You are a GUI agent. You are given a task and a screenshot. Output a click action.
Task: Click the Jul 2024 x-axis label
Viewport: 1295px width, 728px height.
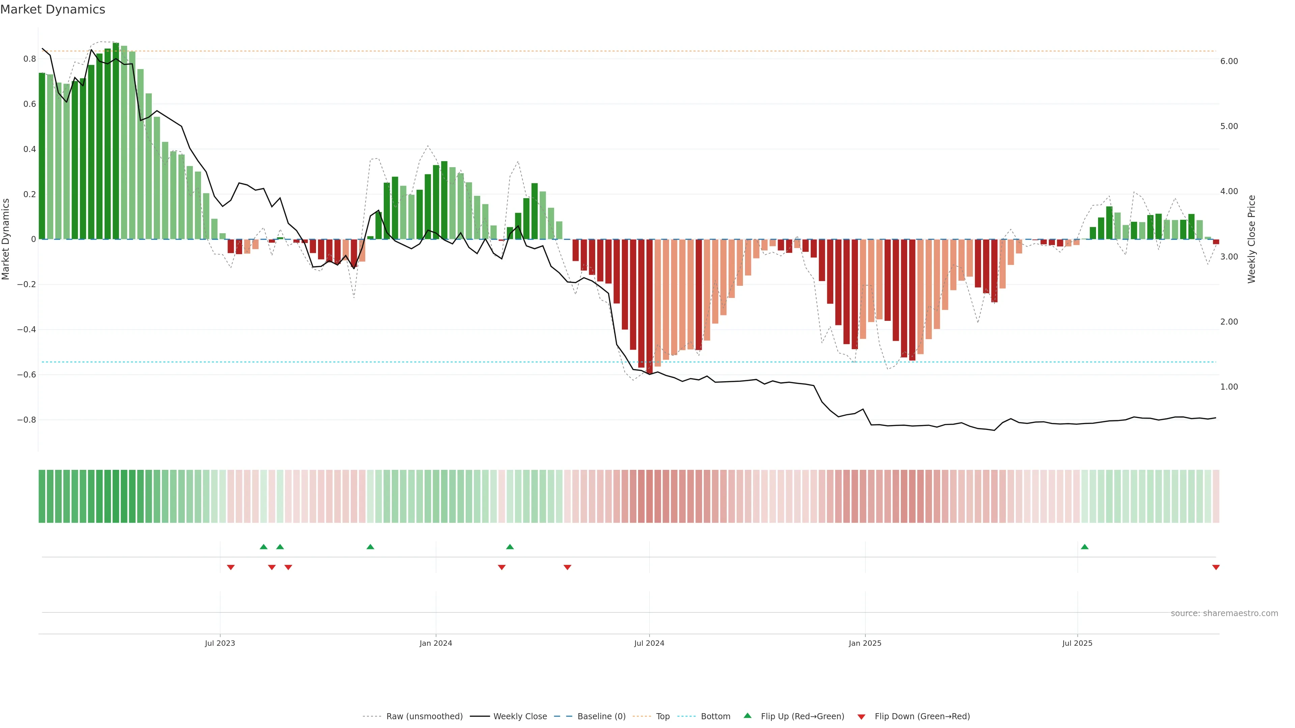pyautogui.click(x=649, y=643)
